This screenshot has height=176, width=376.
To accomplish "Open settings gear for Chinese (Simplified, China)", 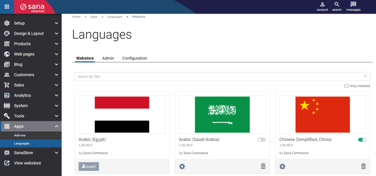I will coord(282,167).
